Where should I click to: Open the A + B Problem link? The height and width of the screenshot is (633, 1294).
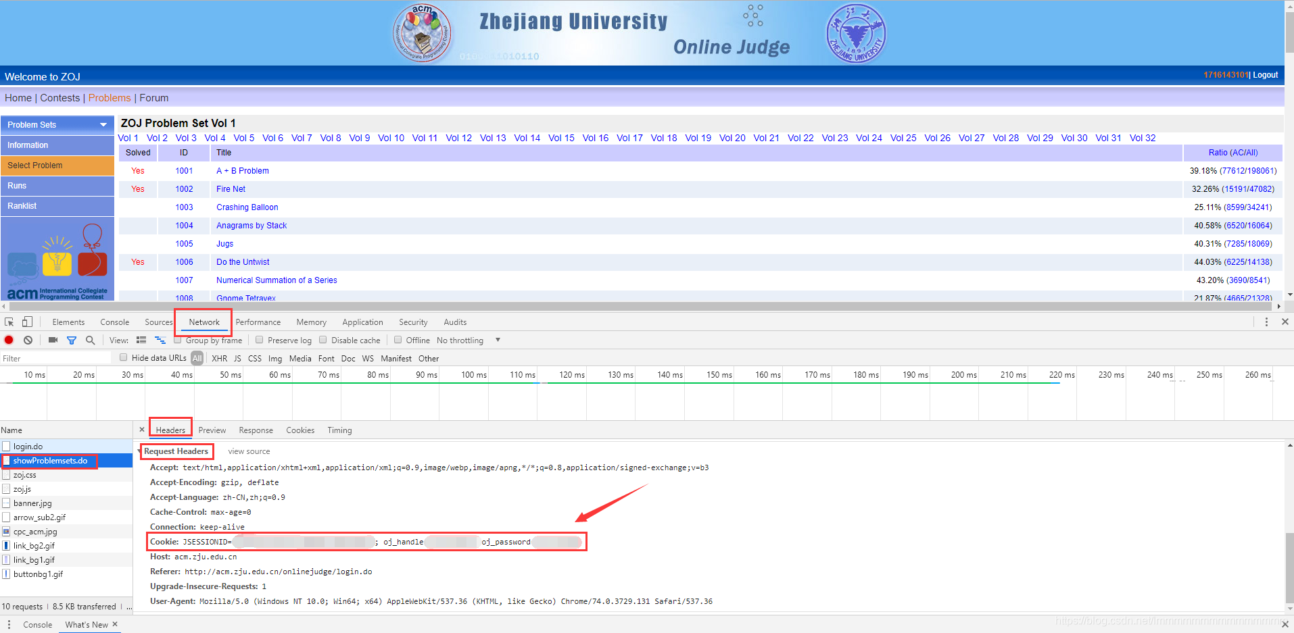(243, 171)
